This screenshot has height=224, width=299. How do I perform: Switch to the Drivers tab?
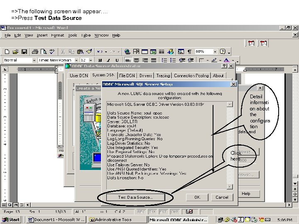[x=146, y=75]
